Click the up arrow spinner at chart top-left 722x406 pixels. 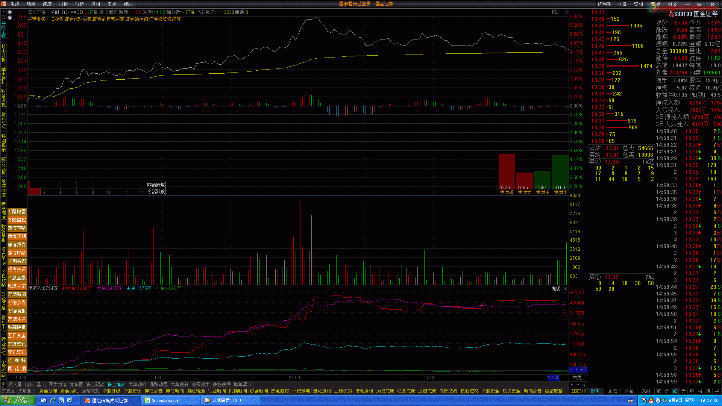4,12
